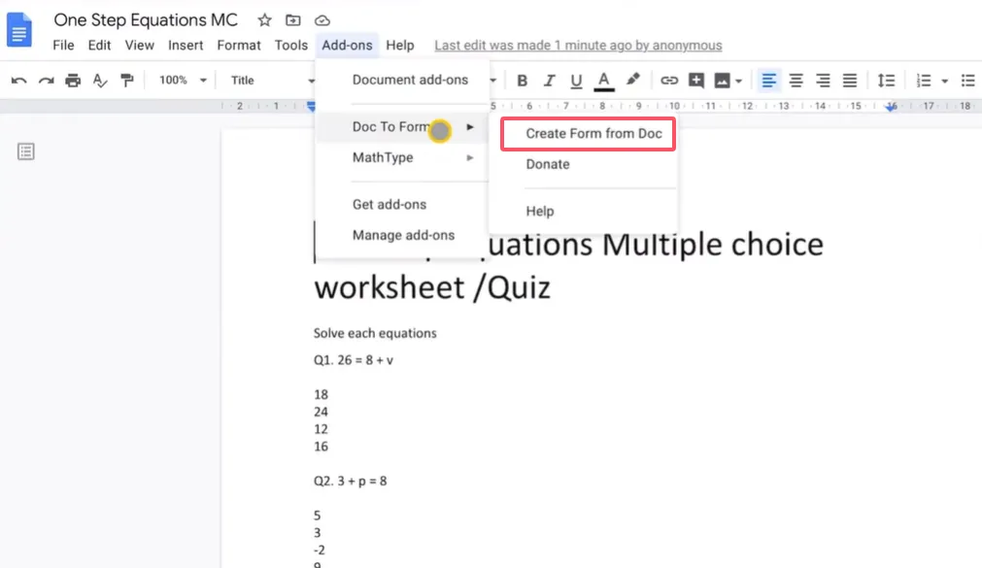982x568 pixels.
Task: Toggle Underline formatting
Action: point(576,81)
